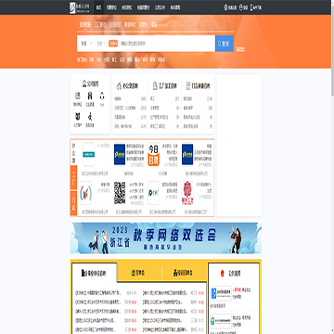Click the QR code company thumbnail
This screenshot has width=334, height=334.
coord(120,193)
